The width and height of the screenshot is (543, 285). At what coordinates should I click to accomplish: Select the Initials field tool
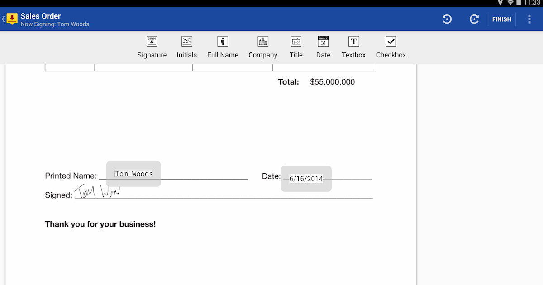point(186,47)
